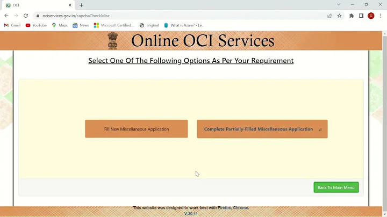
Task: Open the Chrome profile avatar G
Action: 371,16
